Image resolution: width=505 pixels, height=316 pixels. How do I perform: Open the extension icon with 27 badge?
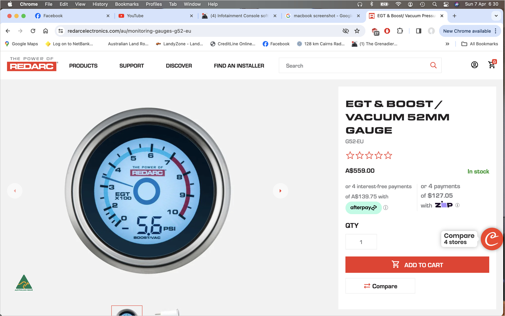tap(375, 32)
